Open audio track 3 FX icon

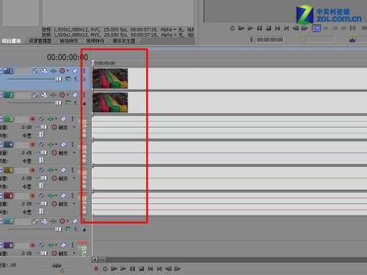pos(51,119)
